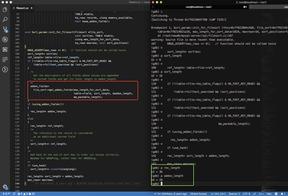This screenshot has height=196, width=288.
Task: Click the feedback smiley in status bar
Action: pyautogui.click(x=276, y=194)
